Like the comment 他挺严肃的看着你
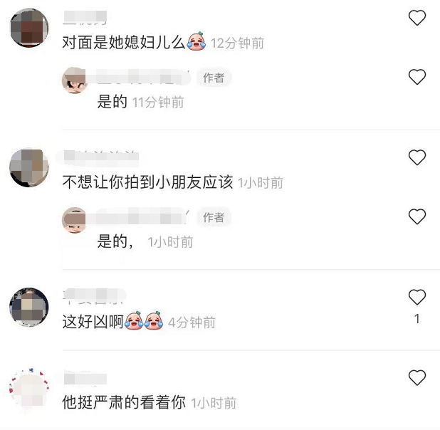Screen dimensions: 440x430 [x=417, y=377]
